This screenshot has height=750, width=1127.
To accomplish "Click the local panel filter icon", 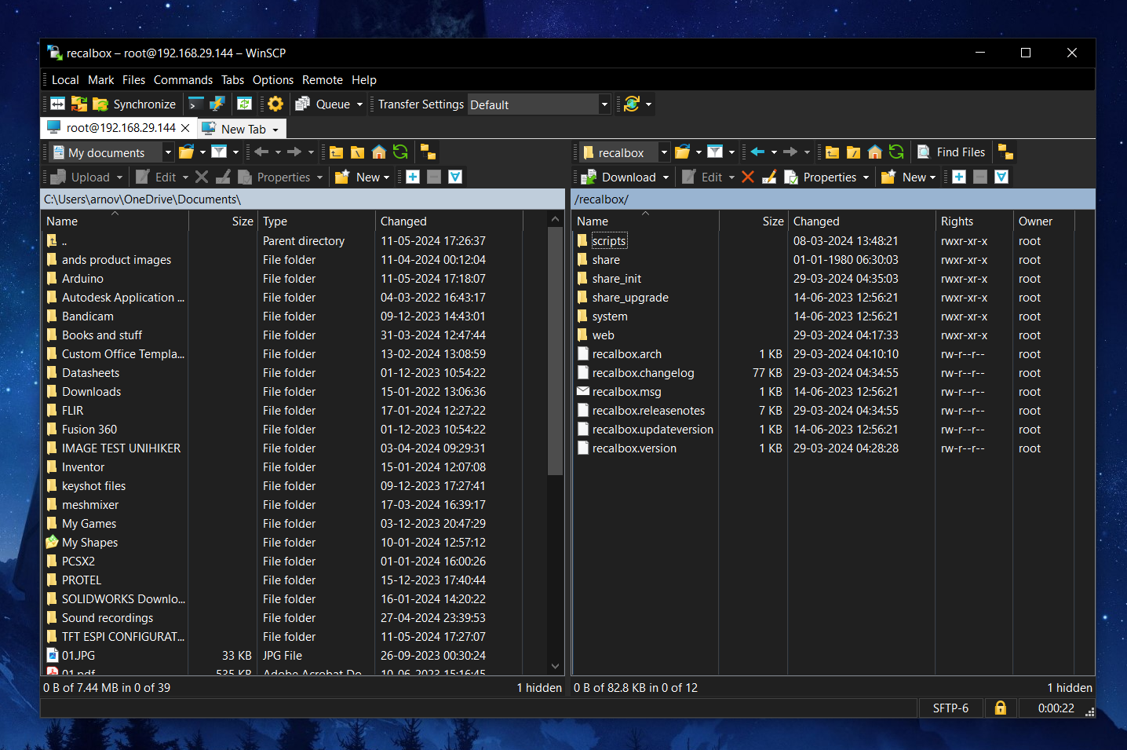I will 219,152.
